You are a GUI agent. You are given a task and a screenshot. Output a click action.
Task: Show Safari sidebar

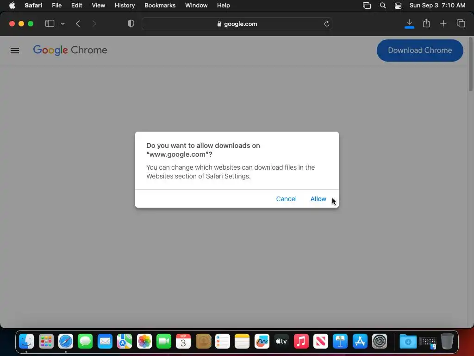50,24
